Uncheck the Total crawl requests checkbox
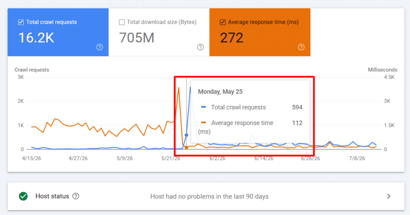Viewport: 410px width, 215px height. [x=21, y=22]
